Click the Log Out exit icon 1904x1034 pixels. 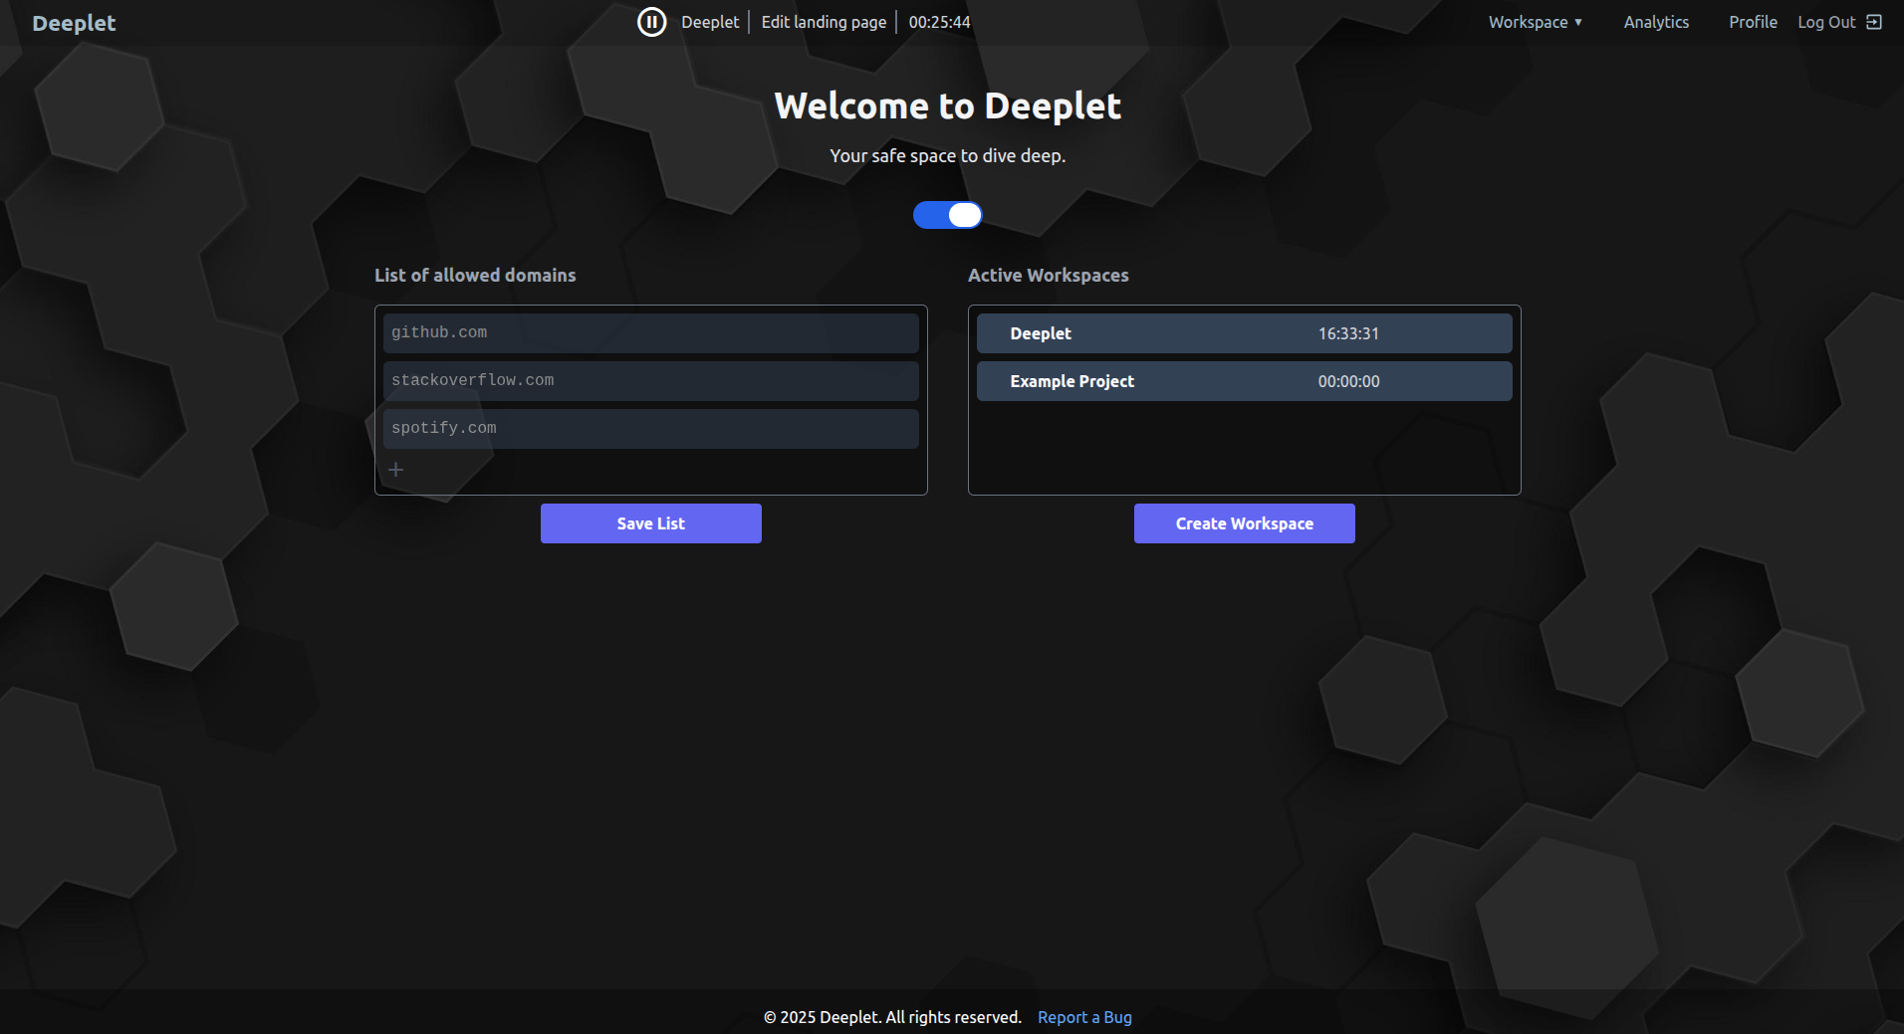coord(1875,21)
